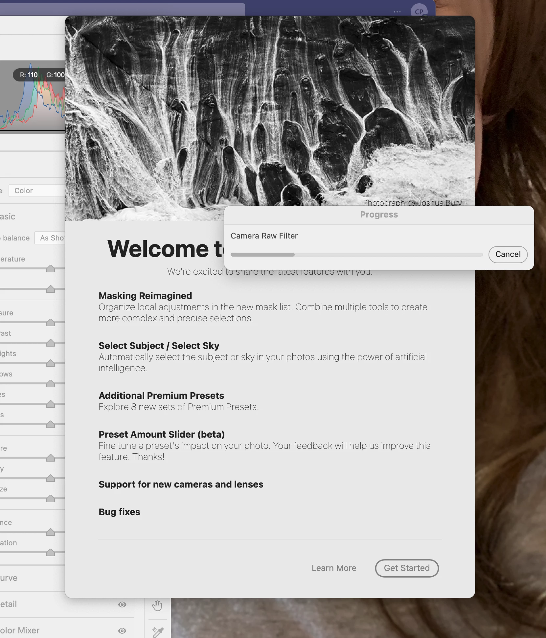This screenshot has height=638, width=546.
Task: Collapse the Basic panel section
Action: 8,216
